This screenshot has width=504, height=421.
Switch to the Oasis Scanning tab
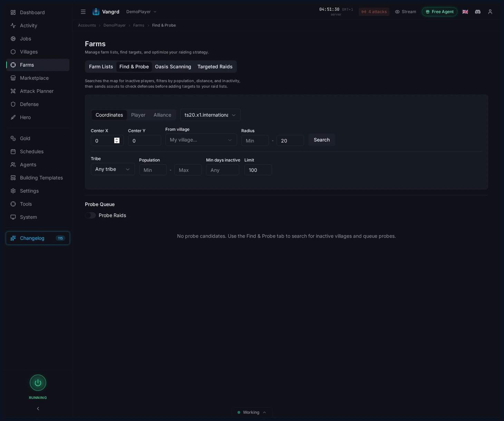(x=173, y=67)
